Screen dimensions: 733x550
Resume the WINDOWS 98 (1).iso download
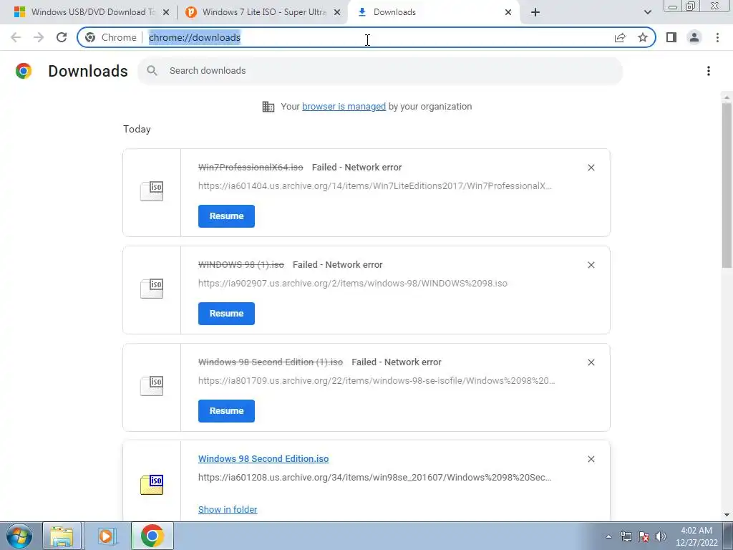coord(226,314)
